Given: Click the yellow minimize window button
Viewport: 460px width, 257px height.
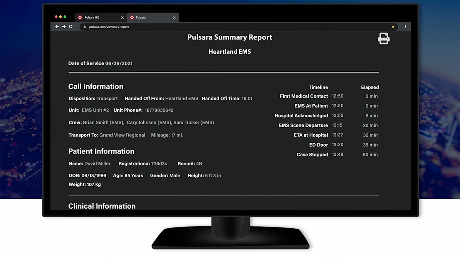Looking at the screenshot, I should click(x=61, y=17).
